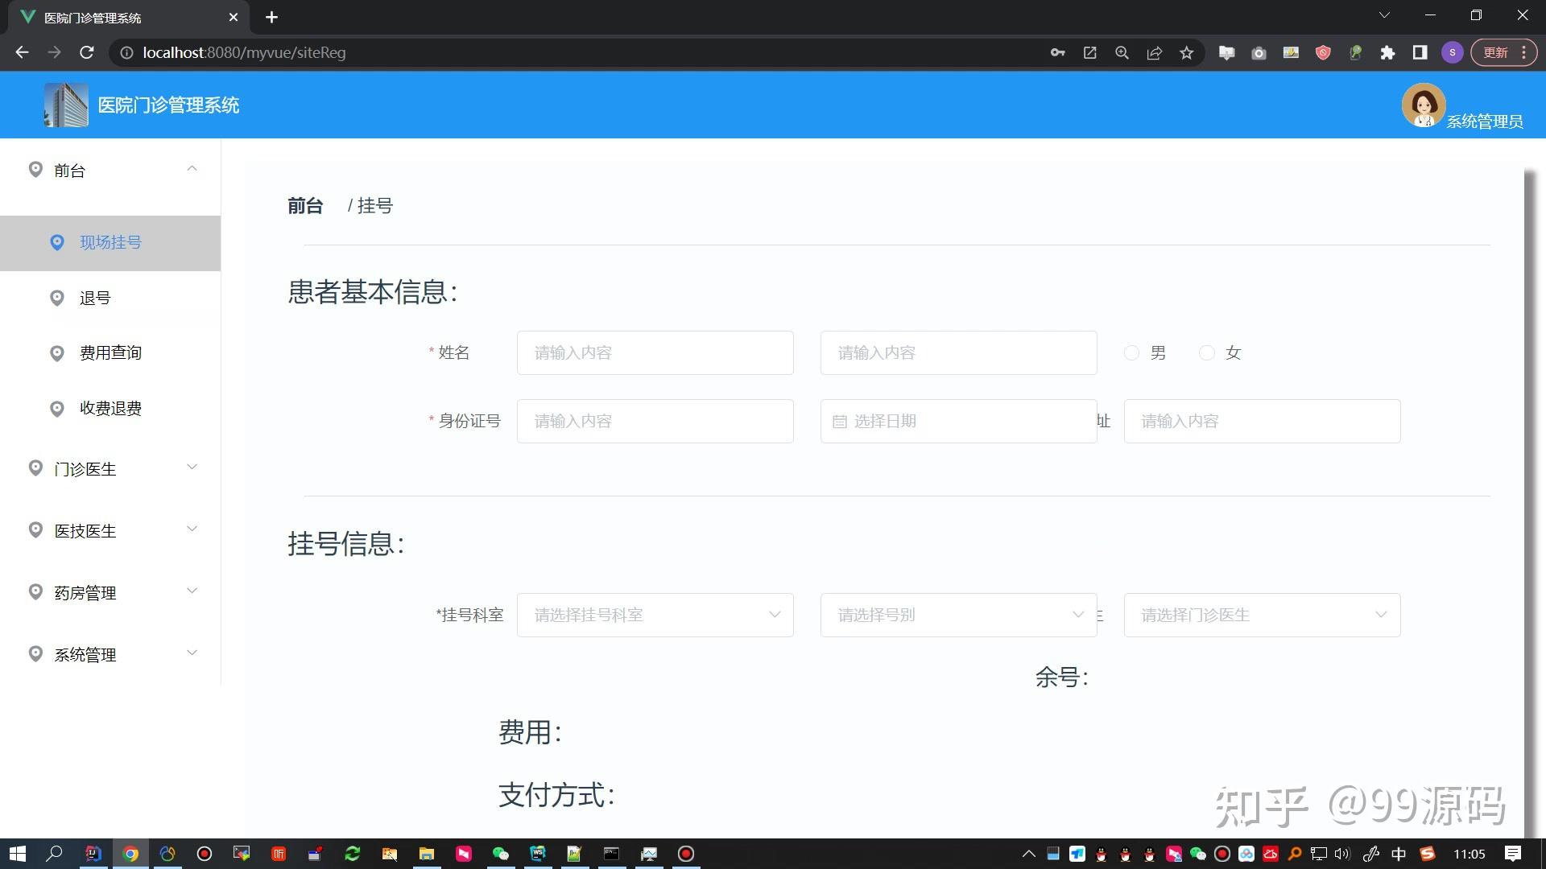The width and height of the screenshot is (1546, 869).
Task: Open the 费用查询 menu item
Action: 110,353
